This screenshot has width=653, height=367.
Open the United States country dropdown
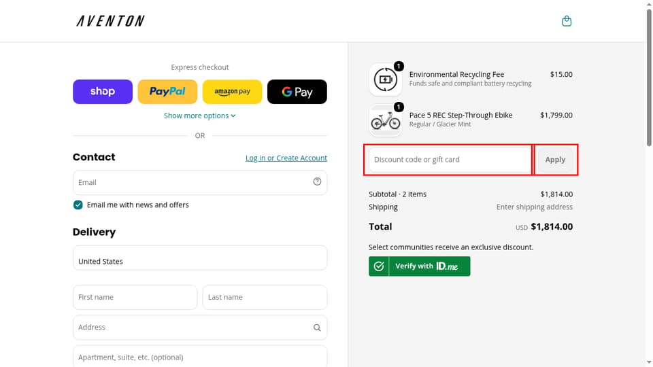point(200,258)
